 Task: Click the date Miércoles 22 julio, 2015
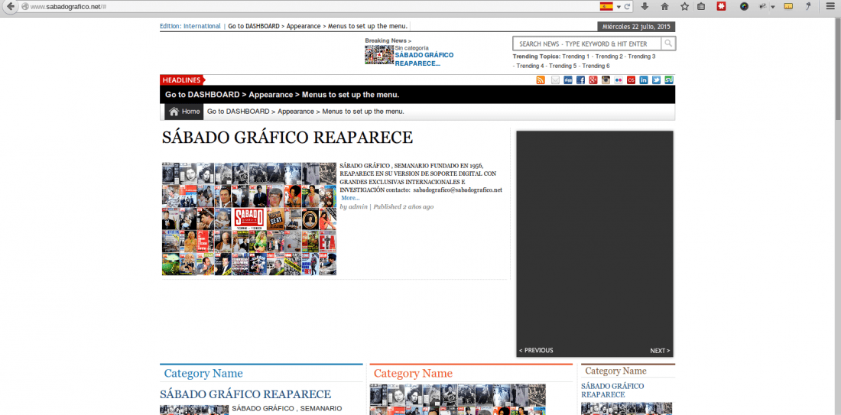[636, 26]
